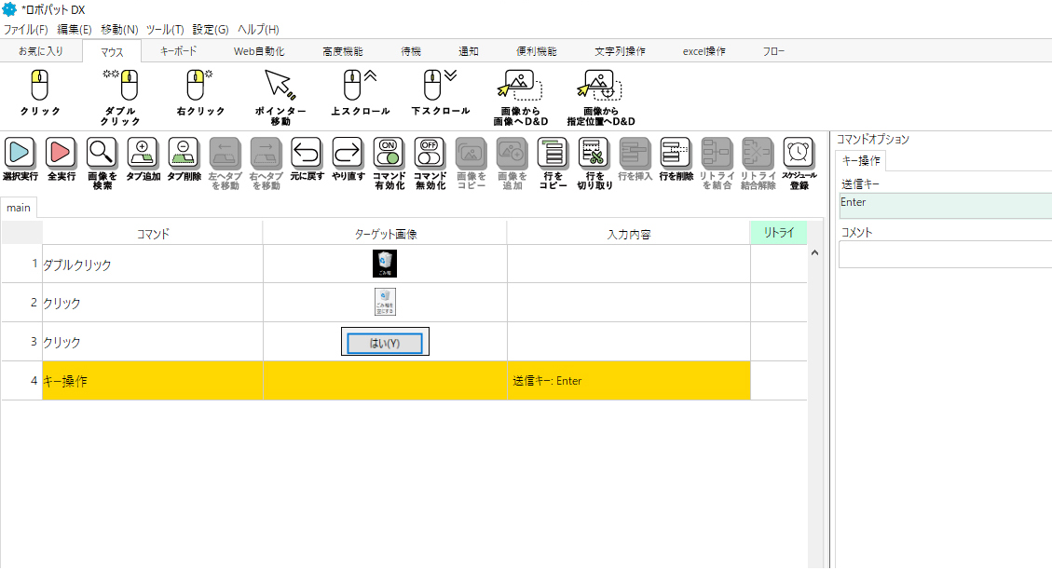
Task: Add a tab with タブ追加 icon
Action: [x=143, y=152]
